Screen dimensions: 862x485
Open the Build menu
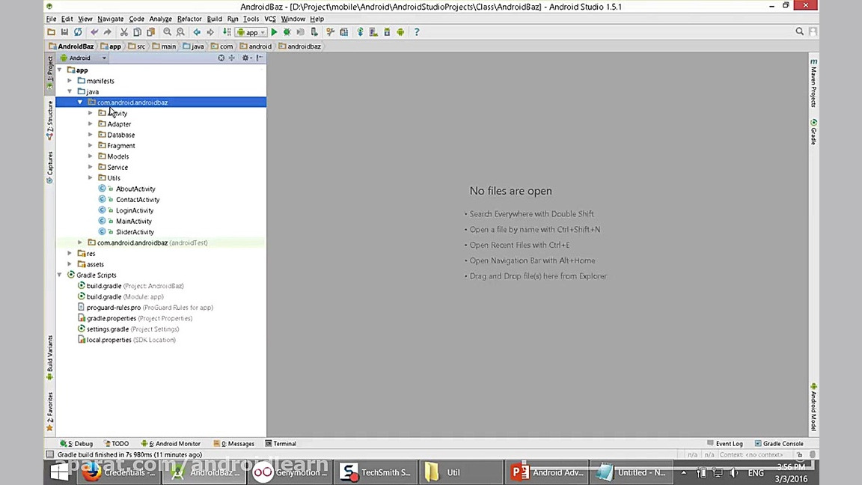[215, 19]
